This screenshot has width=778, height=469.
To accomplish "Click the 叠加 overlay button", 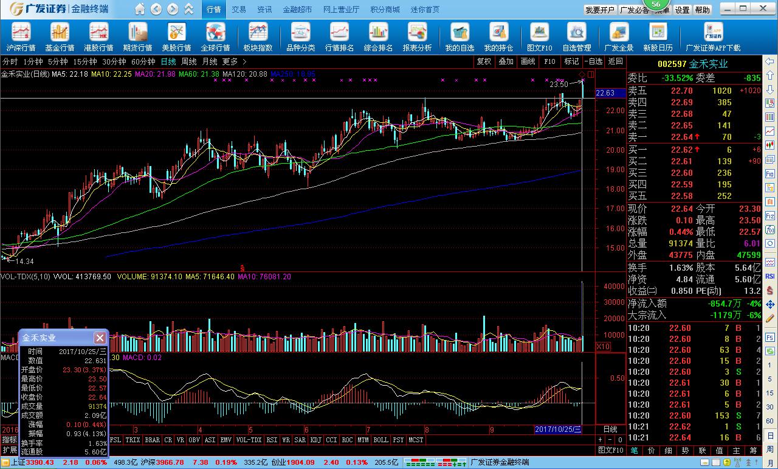I will [x=506, y=61].
